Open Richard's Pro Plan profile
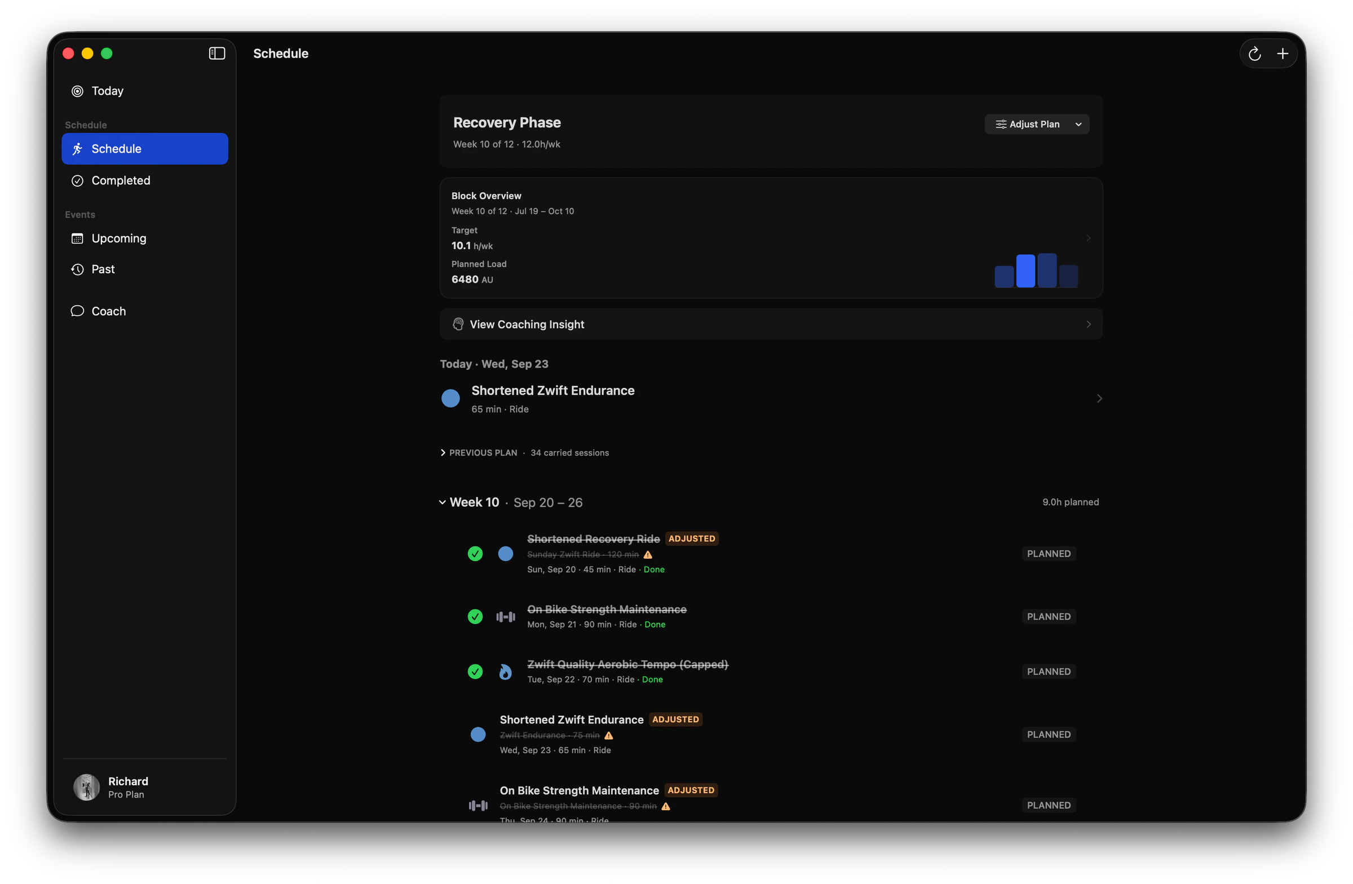Viewport: 1353px width, 884px height. coord(144,788)
